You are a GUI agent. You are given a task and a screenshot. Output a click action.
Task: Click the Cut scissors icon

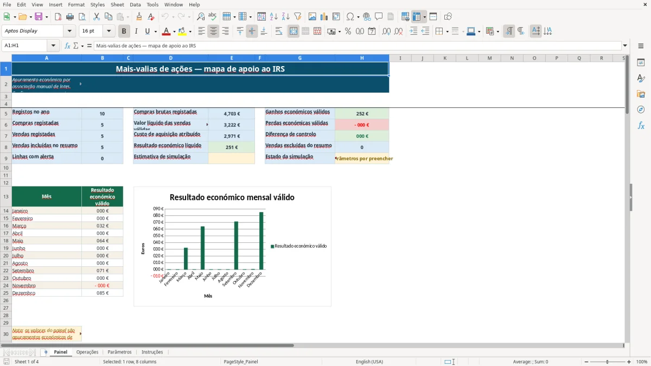pyautogui.click(x=97, y=17)
